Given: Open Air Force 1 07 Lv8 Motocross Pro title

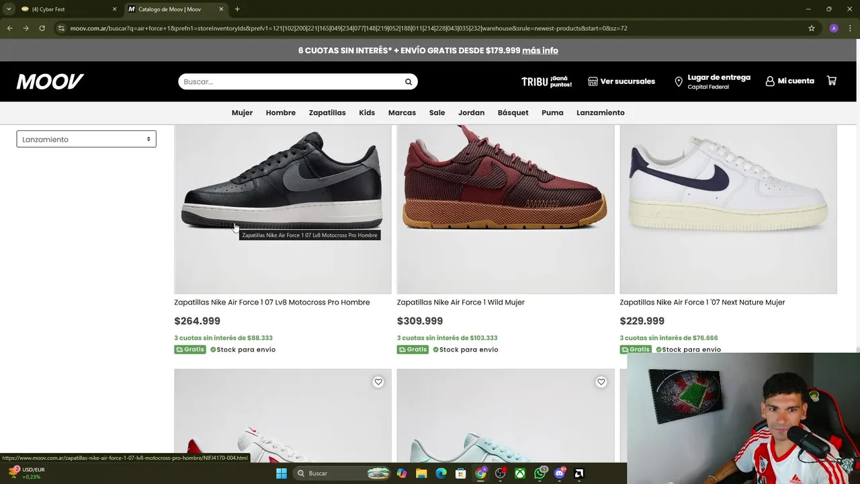Looking at the screenshot, I should (271, 302).
